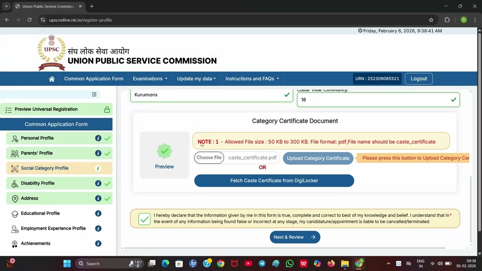This screenshot has height=271, width=482.
Task: Click the Logout button
Action: pyautogui.click(x=419, y=79)
